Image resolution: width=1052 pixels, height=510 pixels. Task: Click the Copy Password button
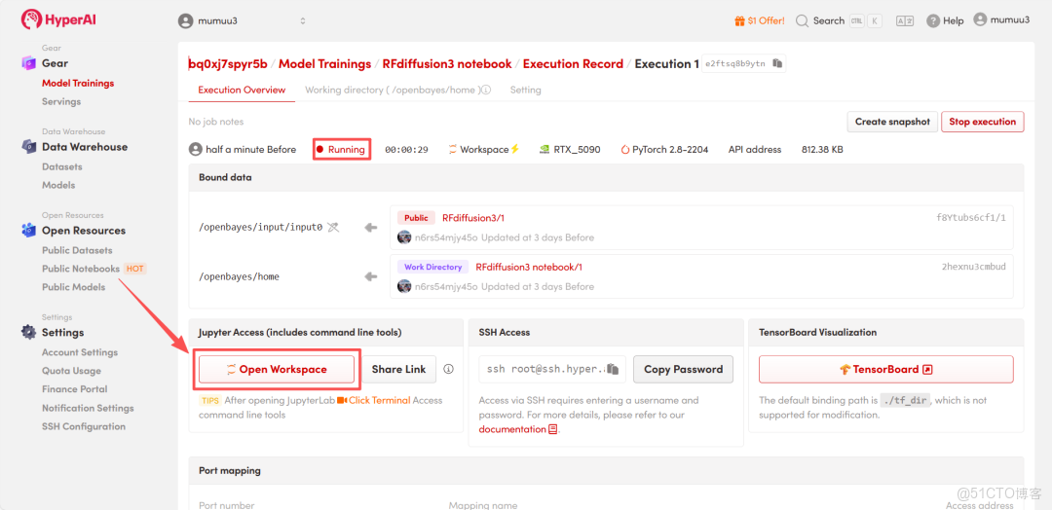click(x=683, y=369)
